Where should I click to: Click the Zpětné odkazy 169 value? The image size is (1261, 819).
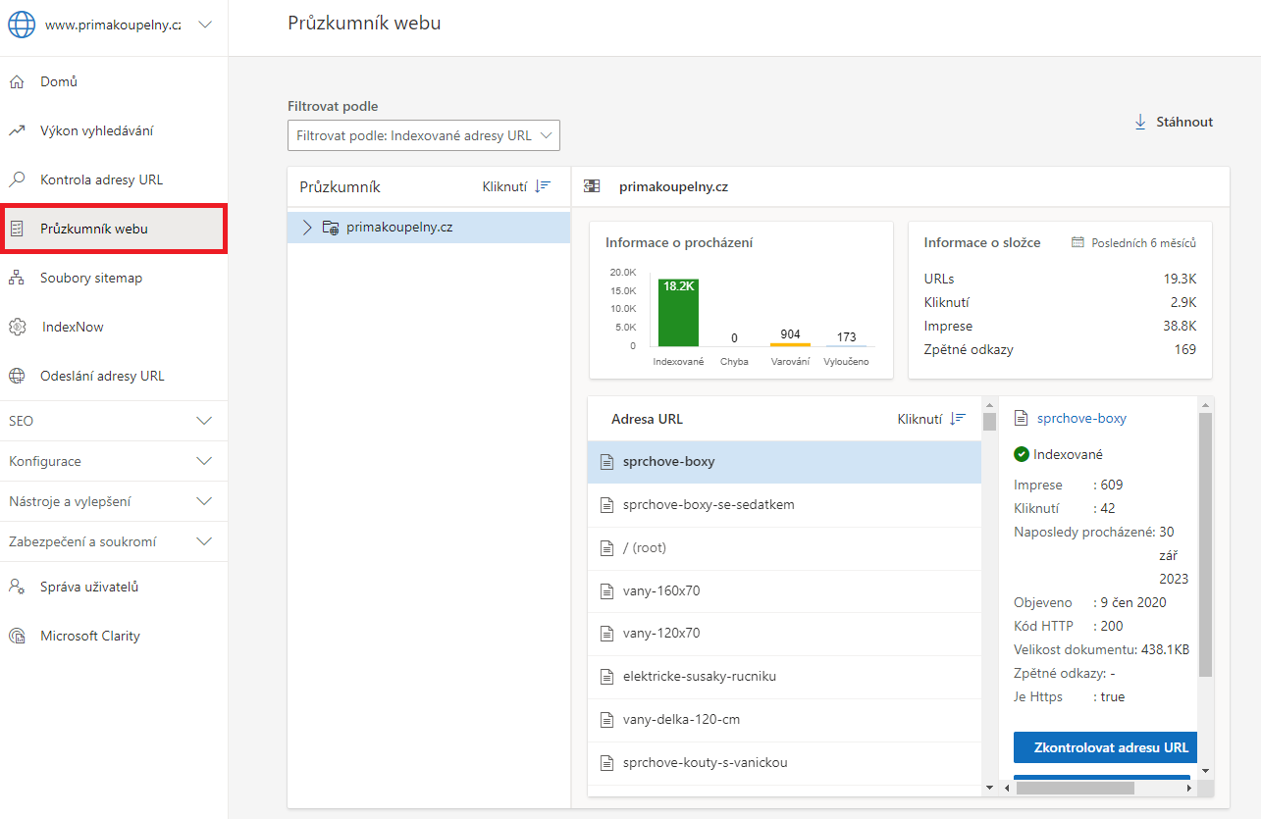(1185, 349)
